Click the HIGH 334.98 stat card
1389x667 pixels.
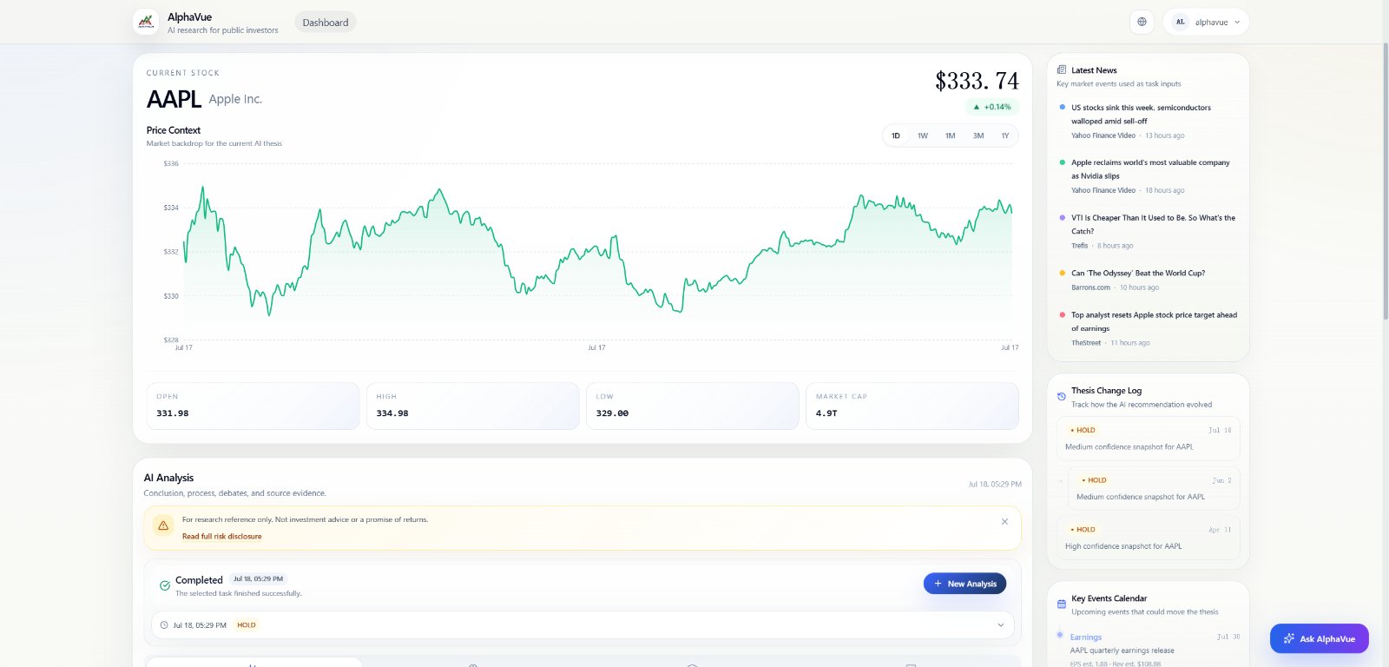(x=472, y=406)
